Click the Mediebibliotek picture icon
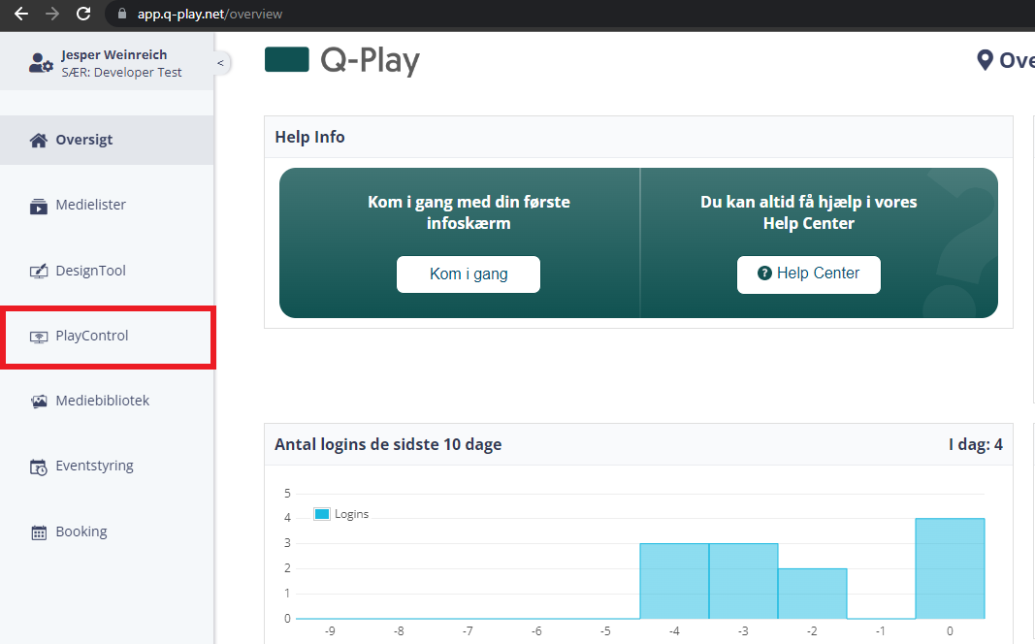Viewport: 1035px width, 644px height. (38, 402)
